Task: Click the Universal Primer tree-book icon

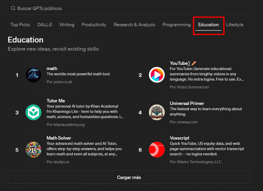Action: (156, 112)
